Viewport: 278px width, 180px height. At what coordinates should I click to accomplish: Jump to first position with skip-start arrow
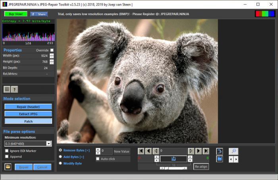(141, 151)
